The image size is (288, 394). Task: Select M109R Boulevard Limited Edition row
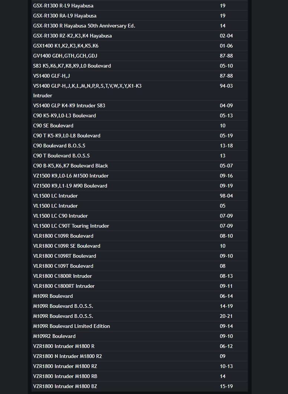pos(72,326)
